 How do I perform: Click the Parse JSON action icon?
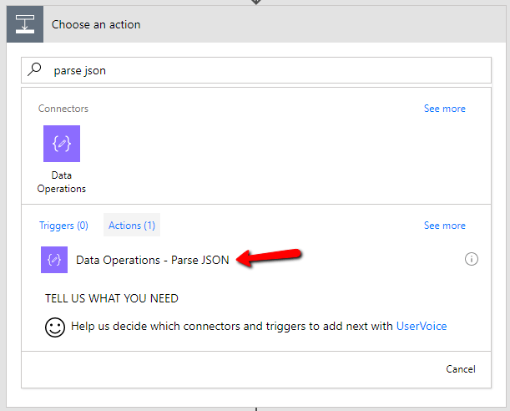tap(54, 260)
